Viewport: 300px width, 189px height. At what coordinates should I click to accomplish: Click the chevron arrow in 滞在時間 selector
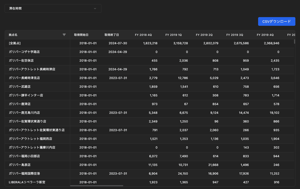(95, 8)
